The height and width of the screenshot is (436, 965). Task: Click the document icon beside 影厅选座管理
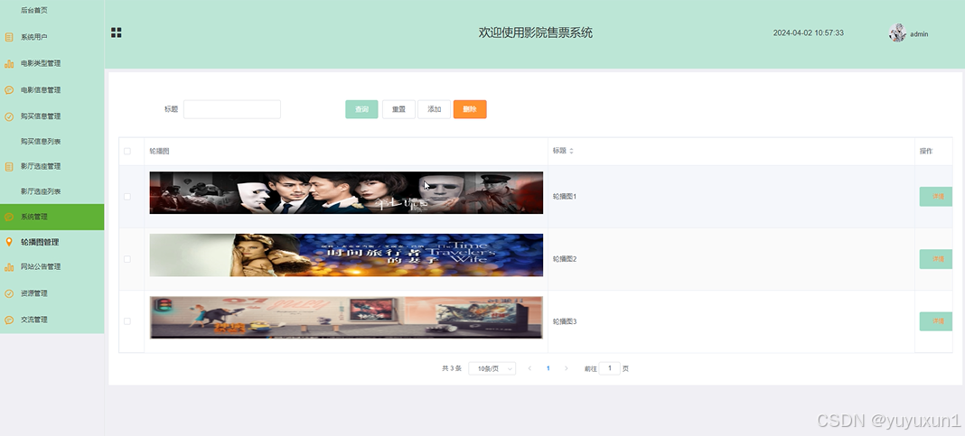click(x=9, y=167)
